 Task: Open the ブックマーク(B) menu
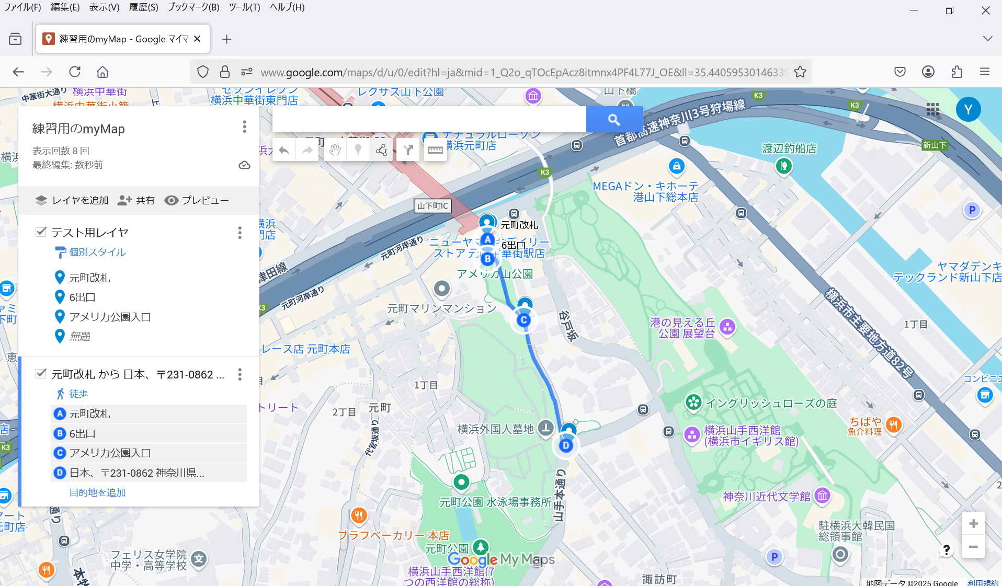pos(193,7)
